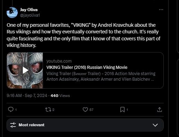Click the reply speech bubble icon
179x137 pixels.
pos(11,110)
